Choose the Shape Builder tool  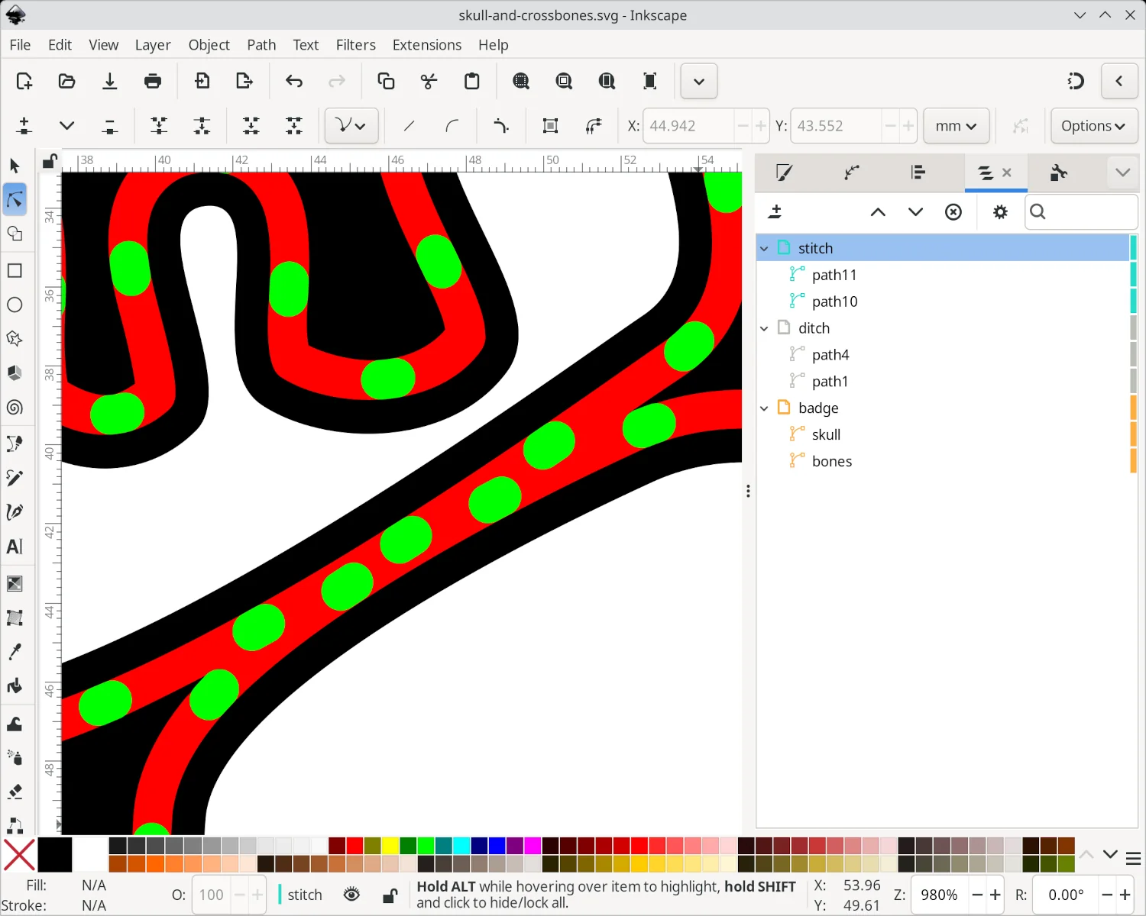pyautogui.click(x=15, y=234)
